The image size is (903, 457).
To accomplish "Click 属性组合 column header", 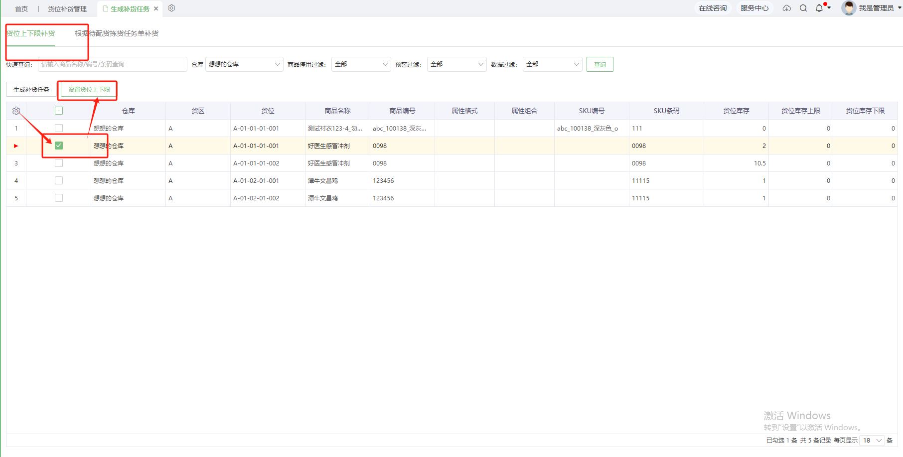I will (525, 111).
